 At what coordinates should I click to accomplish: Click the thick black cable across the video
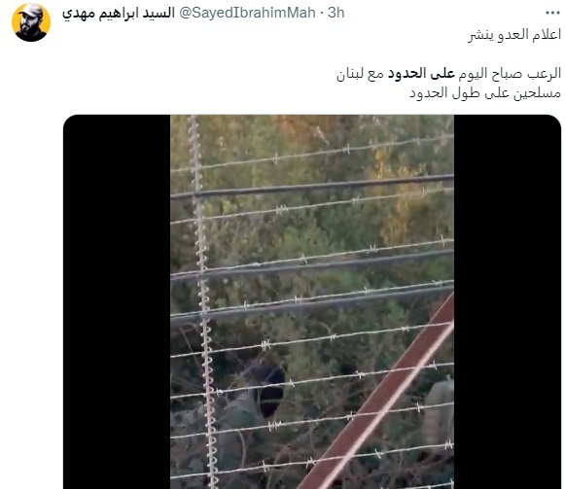tap(312, 186)
